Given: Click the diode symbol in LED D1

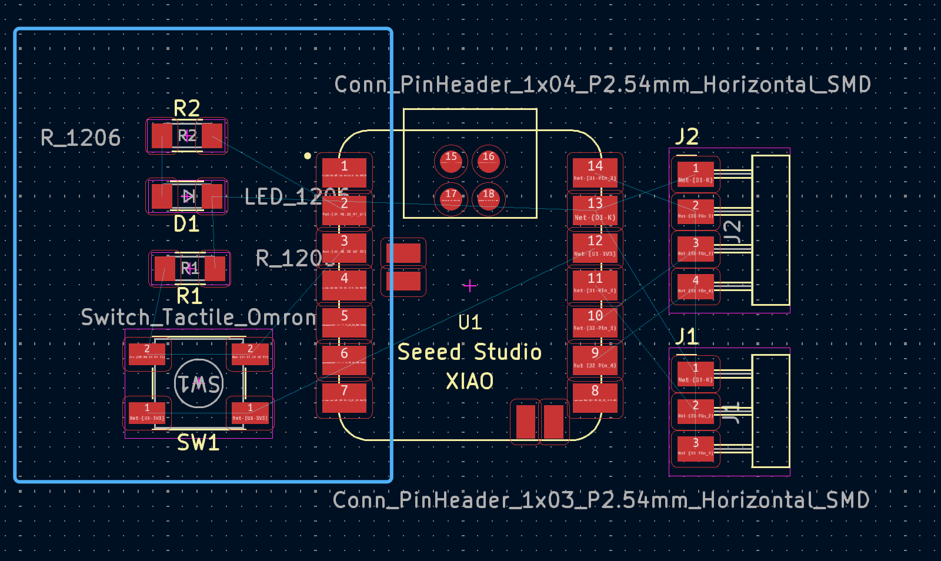Looking at the screenshot, I should coord(188,196).
